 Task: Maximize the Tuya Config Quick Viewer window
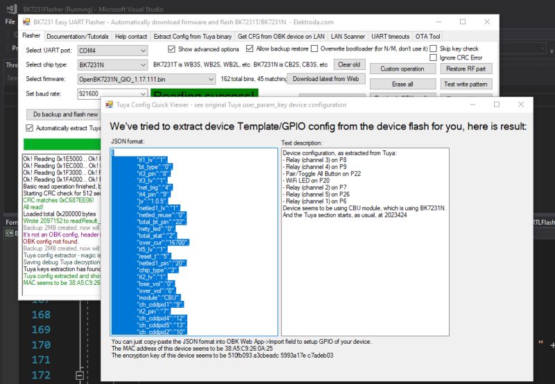click(497, 105)
